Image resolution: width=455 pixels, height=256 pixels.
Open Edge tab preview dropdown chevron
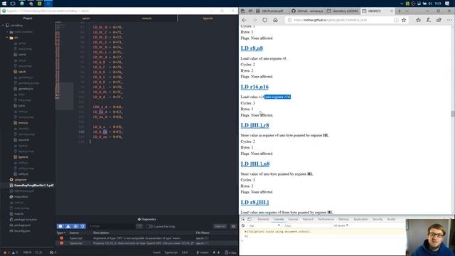pos(407,11)
